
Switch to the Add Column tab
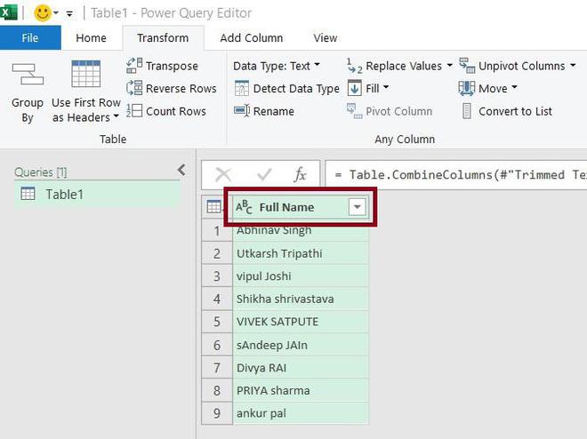pyautogui.click(x=251, y=38)
